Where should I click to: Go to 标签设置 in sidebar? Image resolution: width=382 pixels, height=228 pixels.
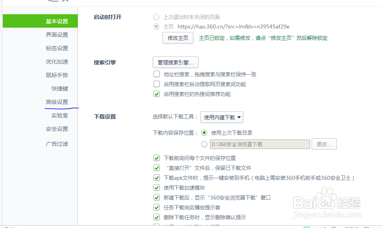point(57,48)
